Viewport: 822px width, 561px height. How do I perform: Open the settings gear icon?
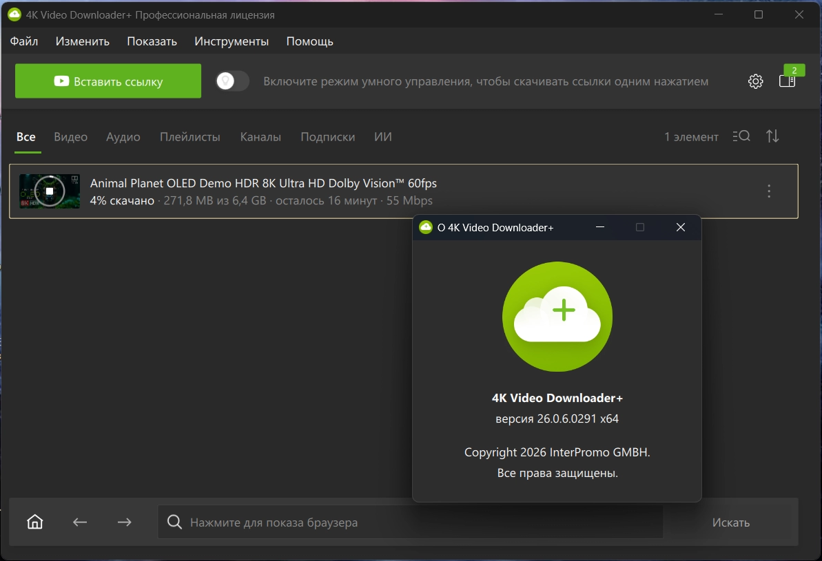pos(755,81)
